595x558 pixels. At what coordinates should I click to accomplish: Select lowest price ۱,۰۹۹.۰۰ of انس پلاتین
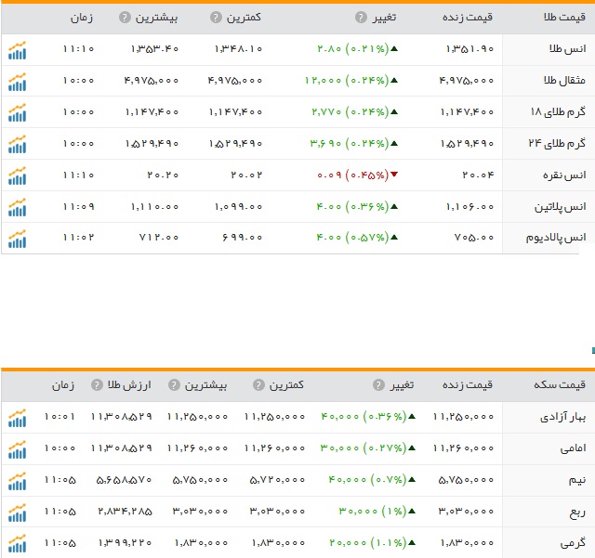click(x=238, y=207)
